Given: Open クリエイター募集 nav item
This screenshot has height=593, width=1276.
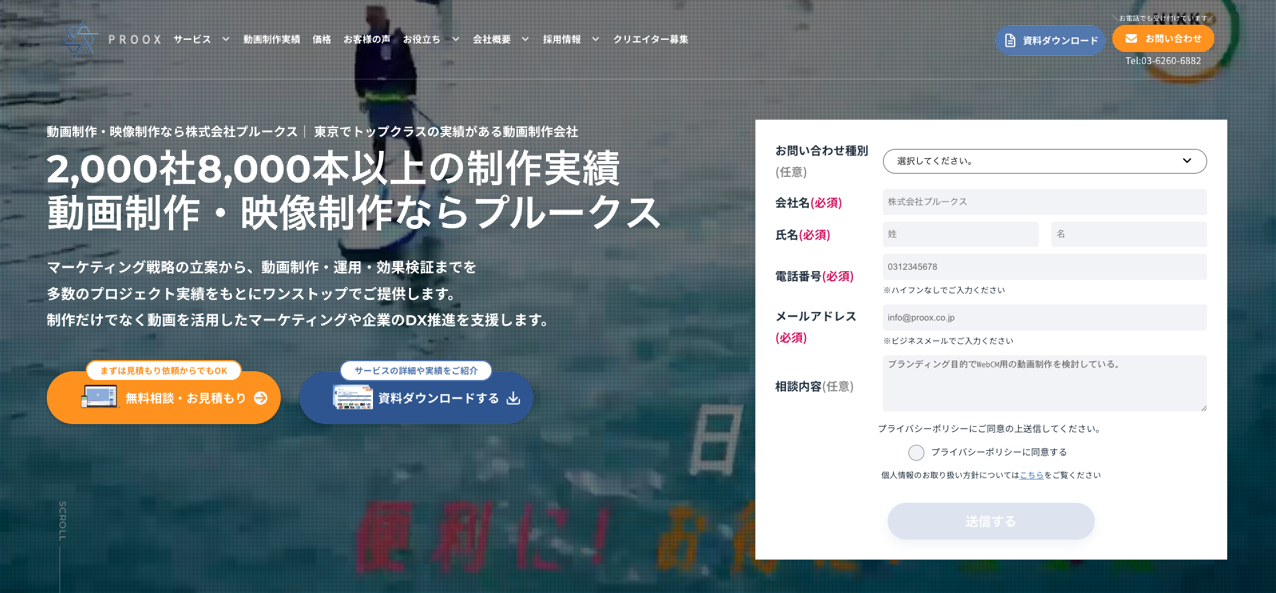Looking at the screenshot, I should click(650, 39).
